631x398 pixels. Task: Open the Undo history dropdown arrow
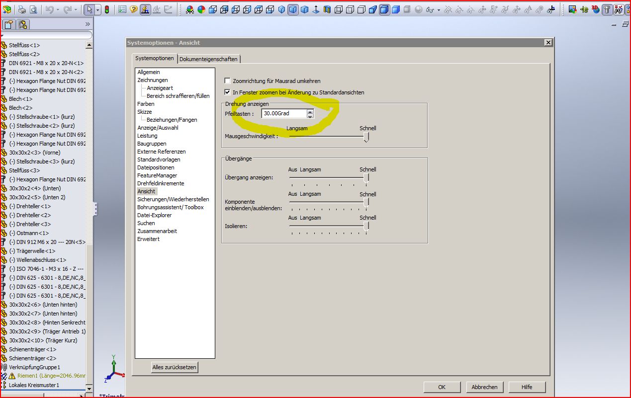57,9
